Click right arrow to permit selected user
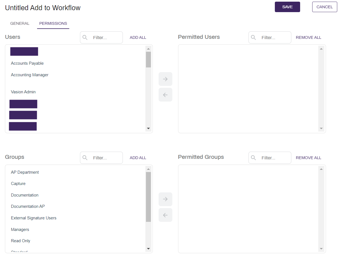Screen dimensions: 343x259 click(165, 79)
